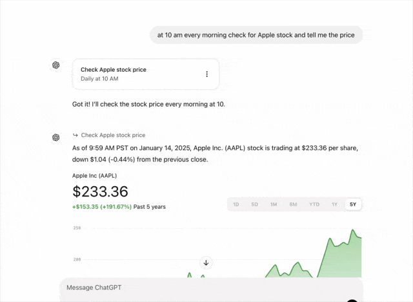Click the ChatGPT logo beside the task card
Screen dimensions: 413x302
tap(56, 65)
